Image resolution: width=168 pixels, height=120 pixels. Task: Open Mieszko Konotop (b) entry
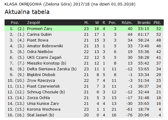coord(46,63)
